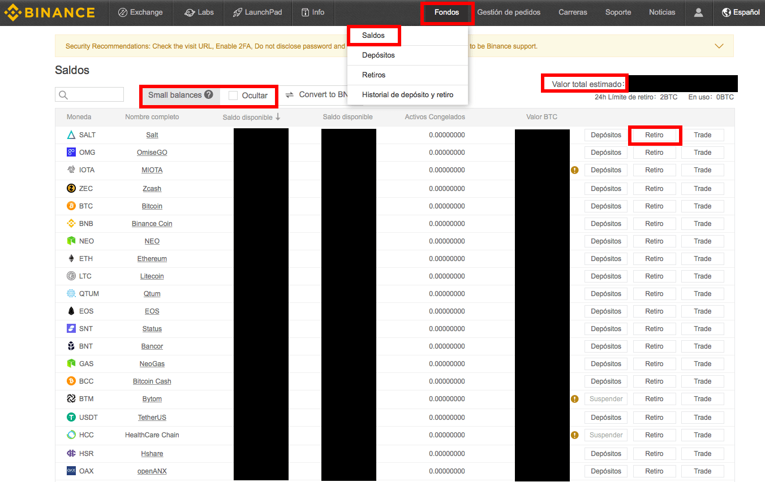Click the BTM coin icon
765x482 pixels.
pos(71,399)
